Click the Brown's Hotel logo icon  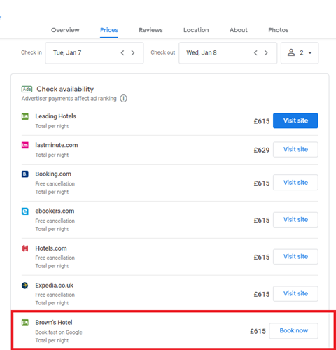(25, 323)
